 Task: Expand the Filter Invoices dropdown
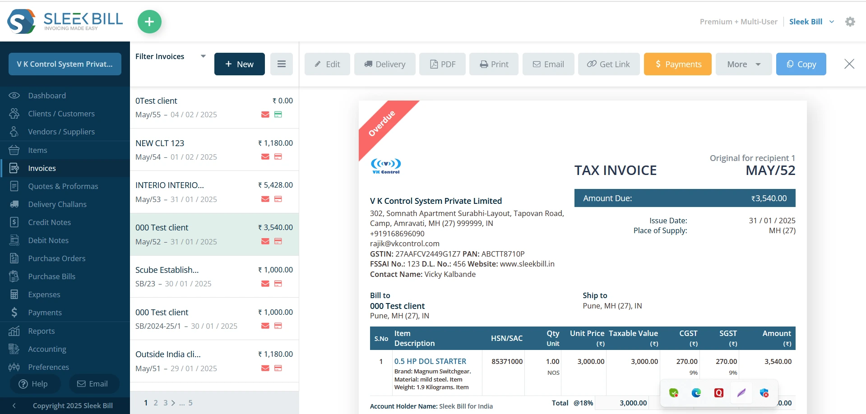(x=203, y=56)
